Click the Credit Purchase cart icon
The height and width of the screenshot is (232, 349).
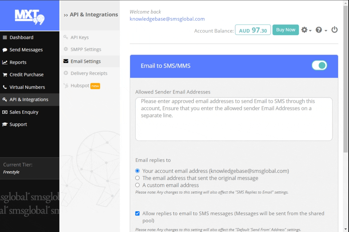[5, 75]
